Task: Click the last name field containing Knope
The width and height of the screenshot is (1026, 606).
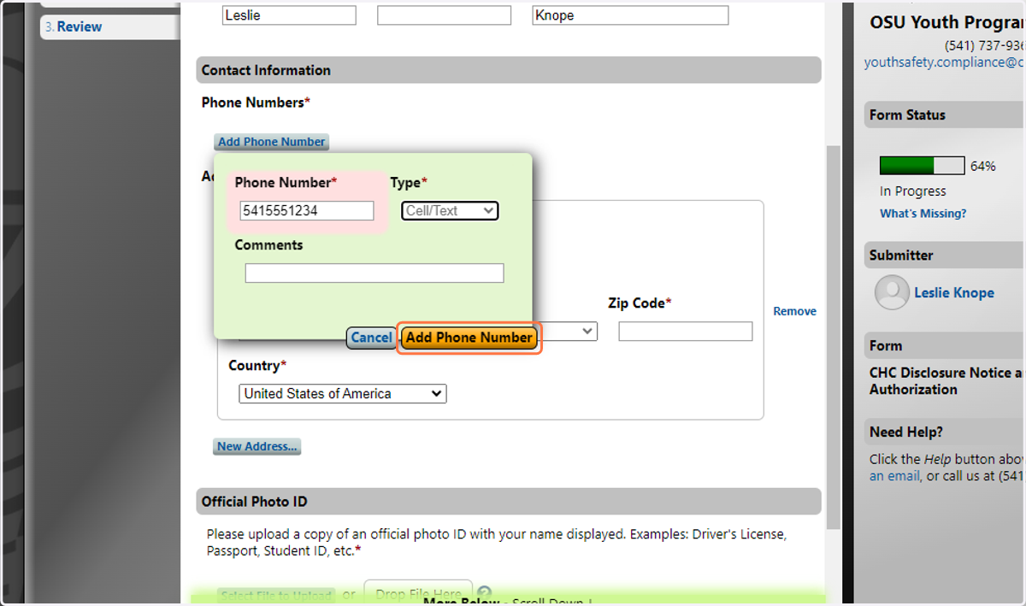Action: 630,15
